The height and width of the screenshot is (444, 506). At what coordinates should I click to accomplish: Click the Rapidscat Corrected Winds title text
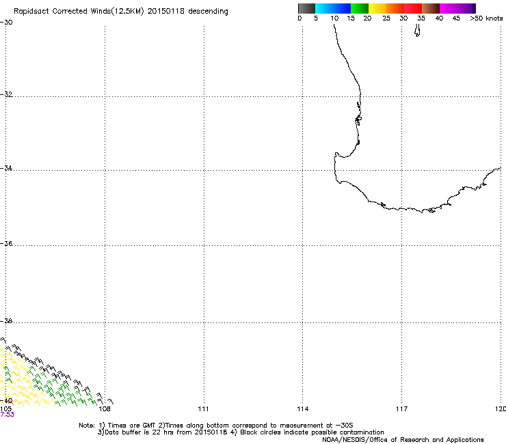121,12
